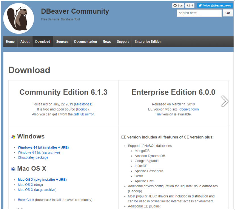This screenshot has width=235, height=210.
Task: Visit the dbeaver.com link
Action: point(189,109)
